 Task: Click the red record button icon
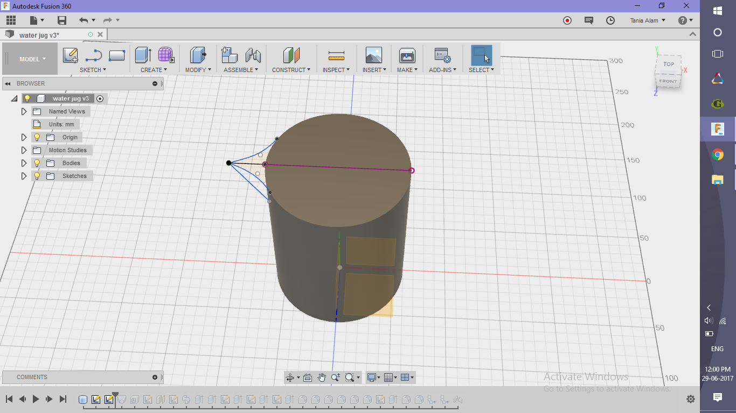pos(567,20)
